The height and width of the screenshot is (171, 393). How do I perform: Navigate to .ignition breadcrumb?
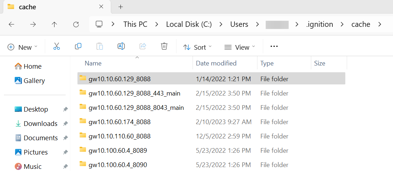pyautogui.click(x=319, y=24)
